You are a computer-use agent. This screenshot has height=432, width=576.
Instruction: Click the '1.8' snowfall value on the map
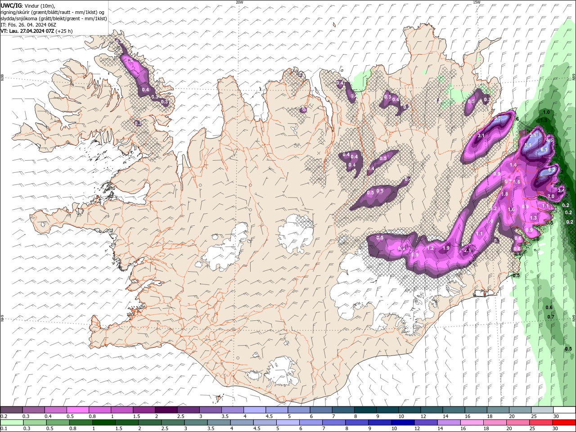pos(504,194)
